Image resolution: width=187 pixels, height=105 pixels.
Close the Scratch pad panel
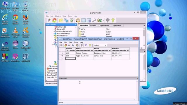pos(137,78)
